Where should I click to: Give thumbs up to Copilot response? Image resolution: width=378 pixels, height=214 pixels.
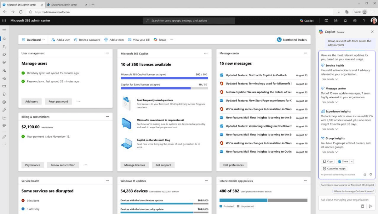point(365,175)
